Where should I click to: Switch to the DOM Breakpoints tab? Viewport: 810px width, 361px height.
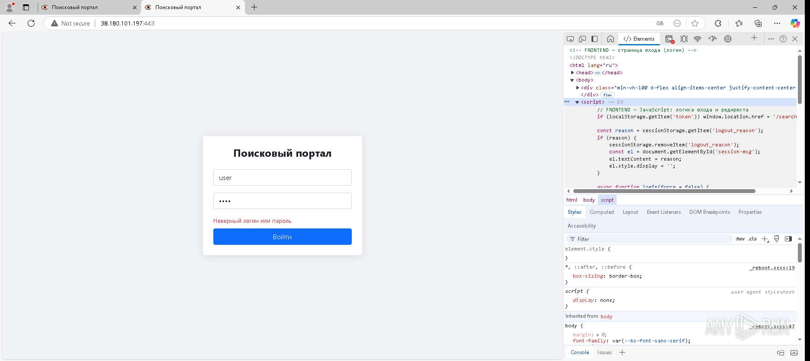point(710,212)
